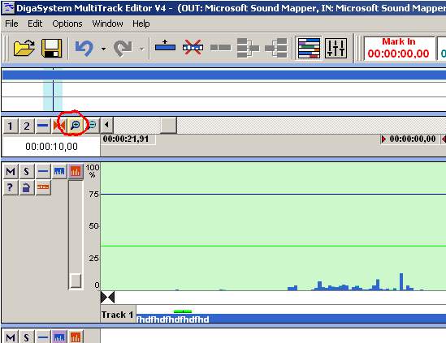Open the Help menu
The width and height of the screenshot is (446, 343).
point(141,24)
